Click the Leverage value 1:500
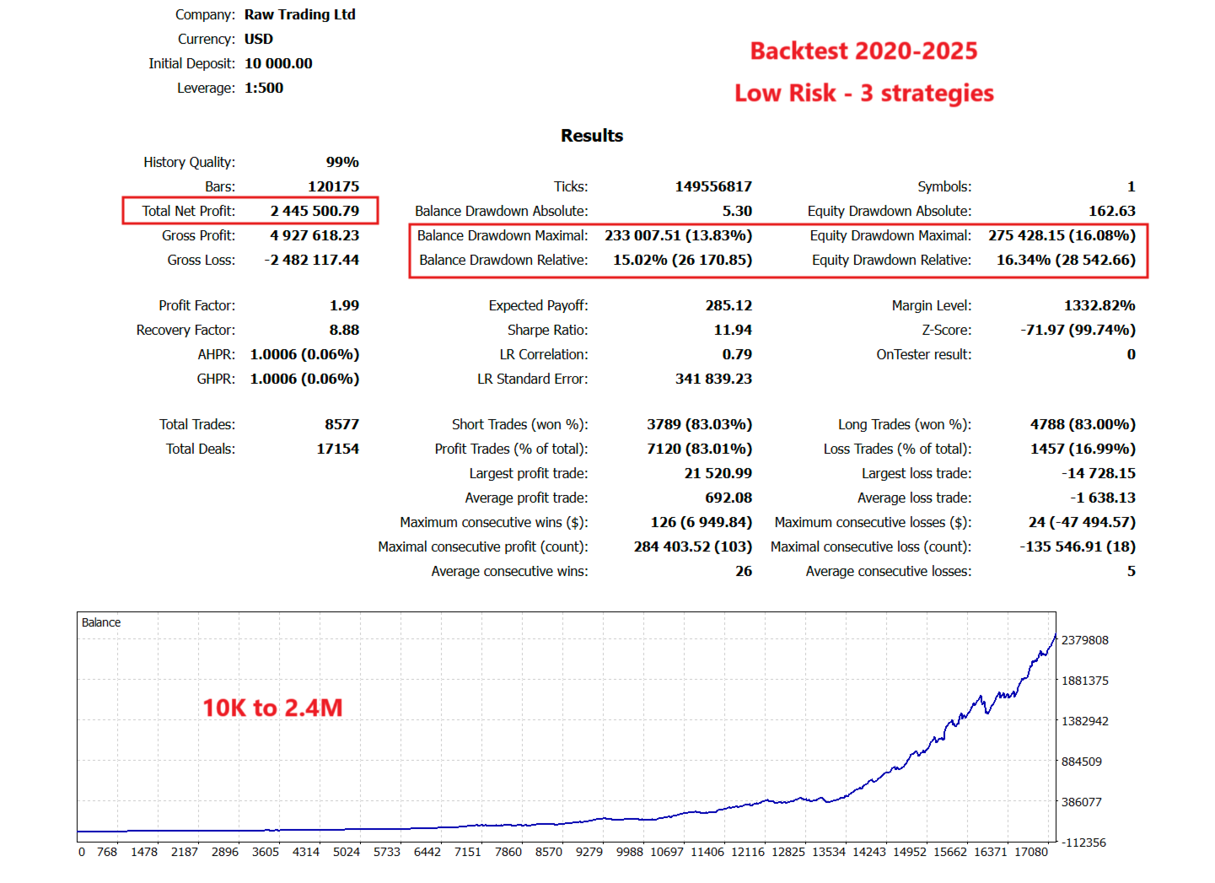 265,88
